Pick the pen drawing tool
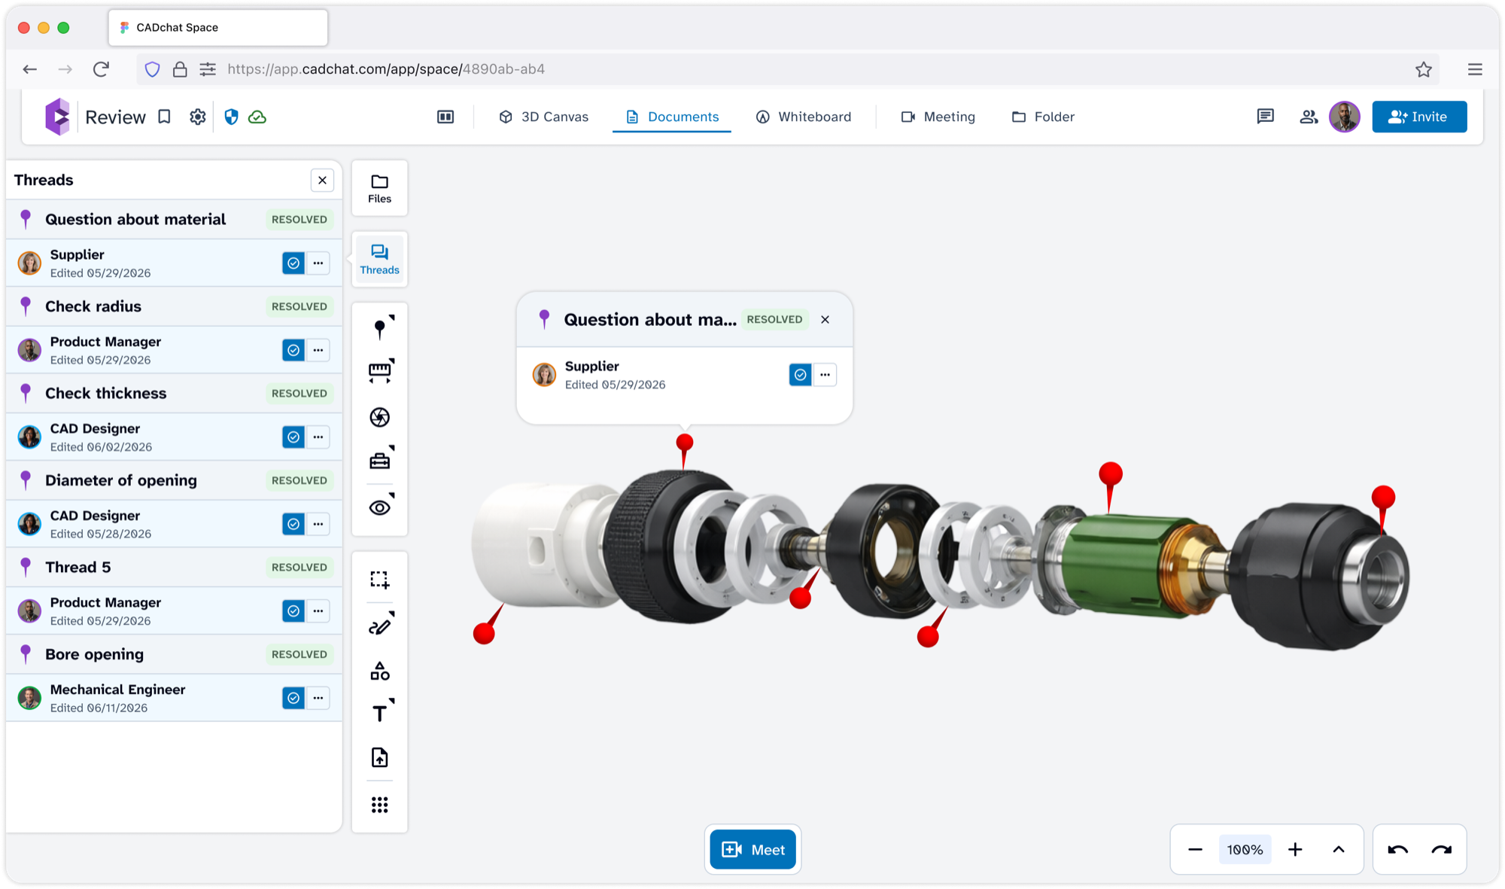 (x=380, y=626)
